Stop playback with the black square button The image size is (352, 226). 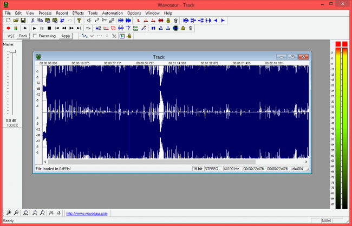(x=49, y=28)
